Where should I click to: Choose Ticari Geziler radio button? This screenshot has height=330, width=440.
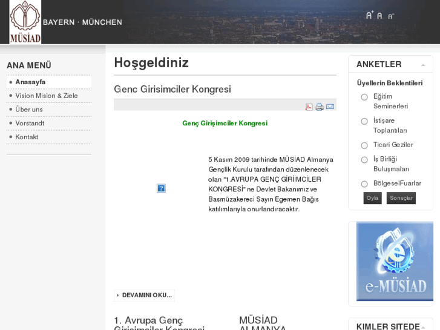click(364, 145)
